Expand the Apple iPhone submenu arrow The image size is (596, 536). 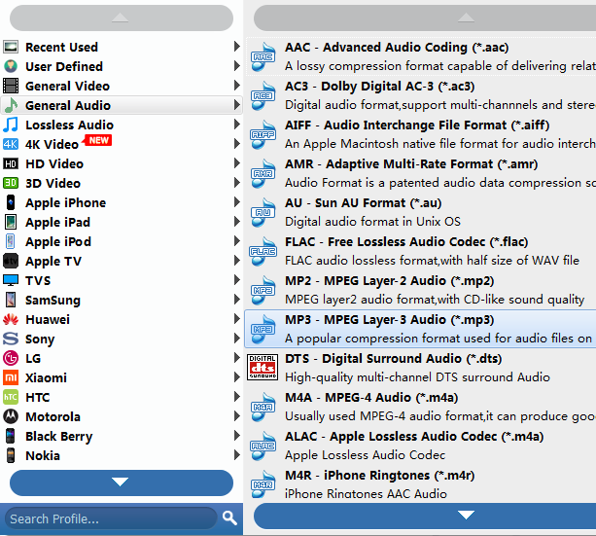click(237, 202)
